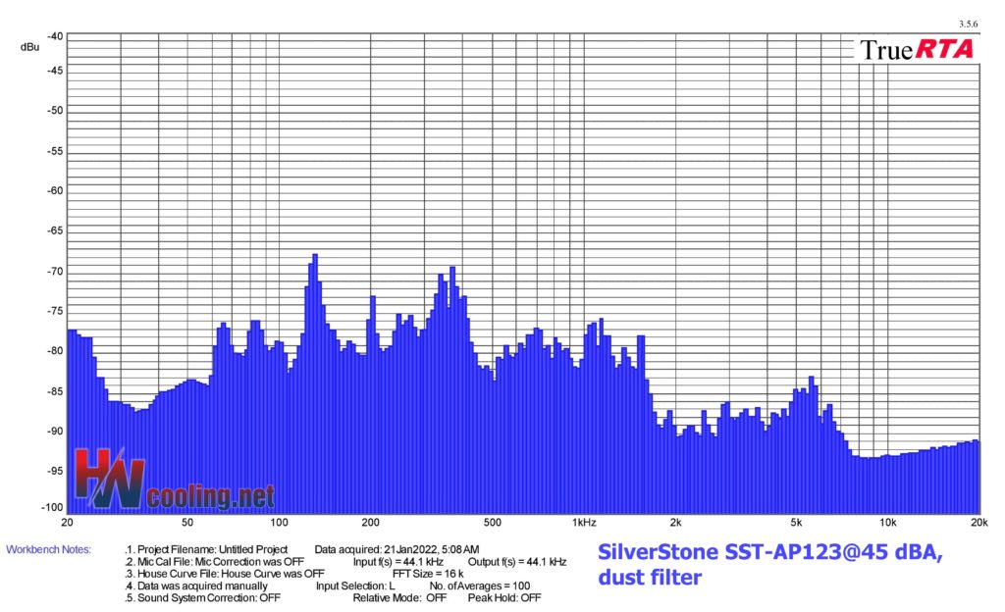Screen dimensions: 1005x612
Task: Click the SilverStone SST-AP123@45 dBA title
Action: 769,551
